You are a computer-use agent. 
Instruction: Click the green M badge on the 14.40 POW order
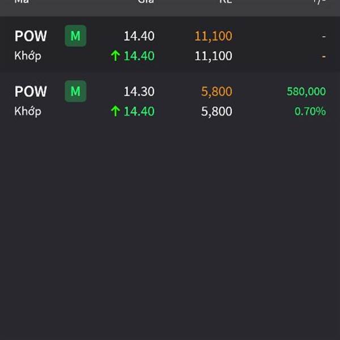pyautogui.click(x=75, y=36)
